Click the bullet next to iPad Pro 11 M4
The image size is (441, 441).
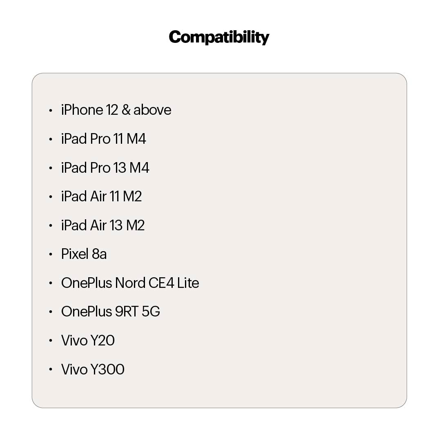click(51, 139)
